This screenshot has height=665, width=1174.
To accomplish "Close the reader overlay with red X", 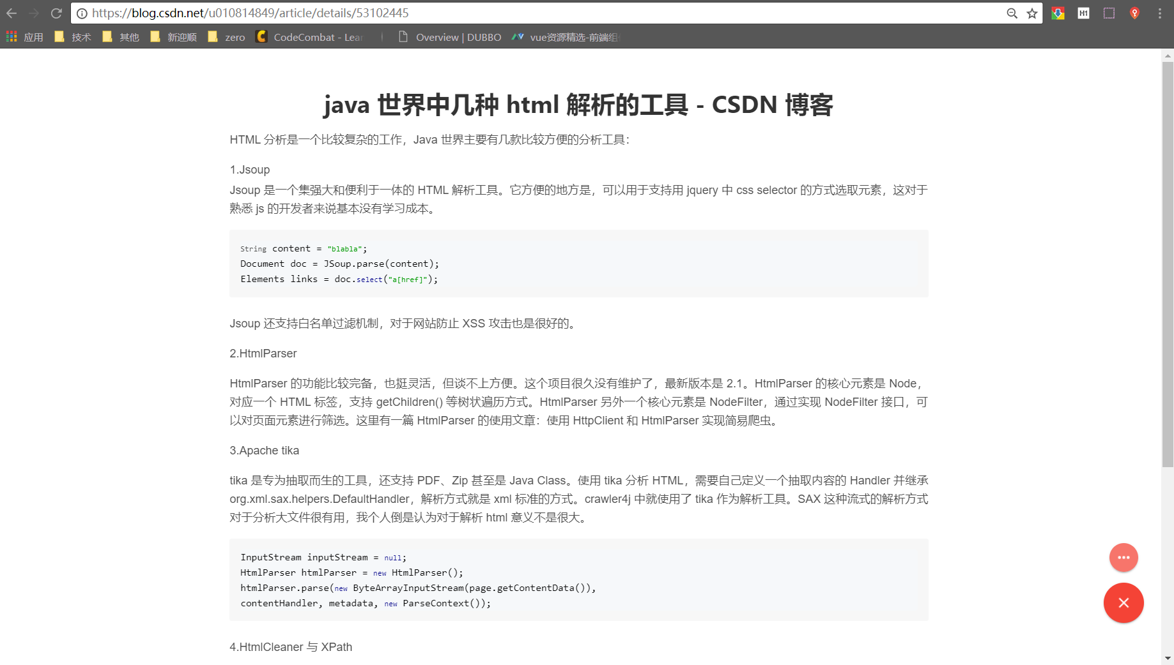I will [x=1124, y=603].
